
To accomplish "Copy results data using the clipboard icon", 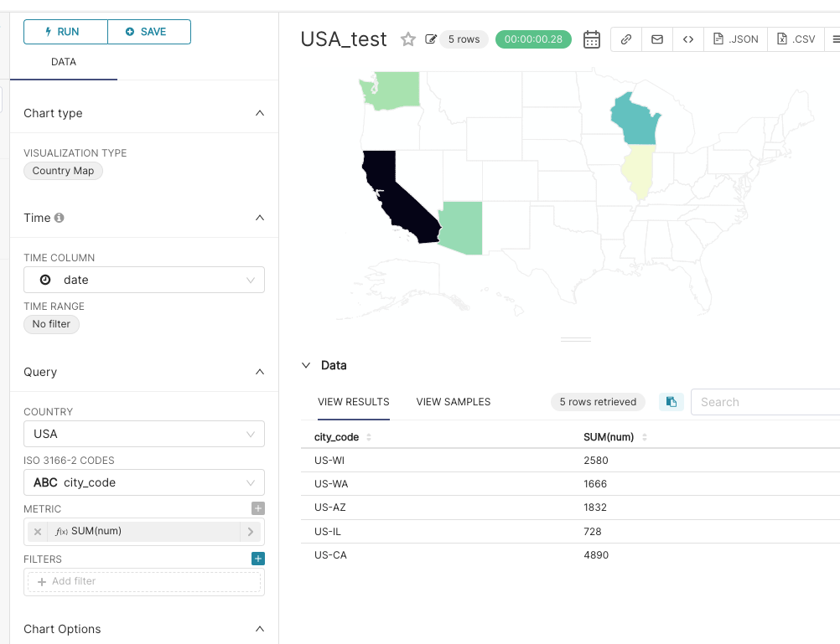I will pyautogui.click(x=671, y=401).
